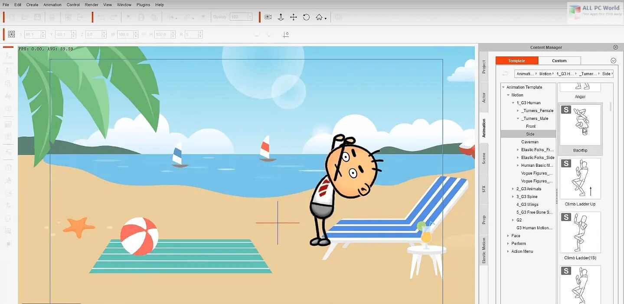
Task: Open the Render menu
Action: click(x=91, y=5)
